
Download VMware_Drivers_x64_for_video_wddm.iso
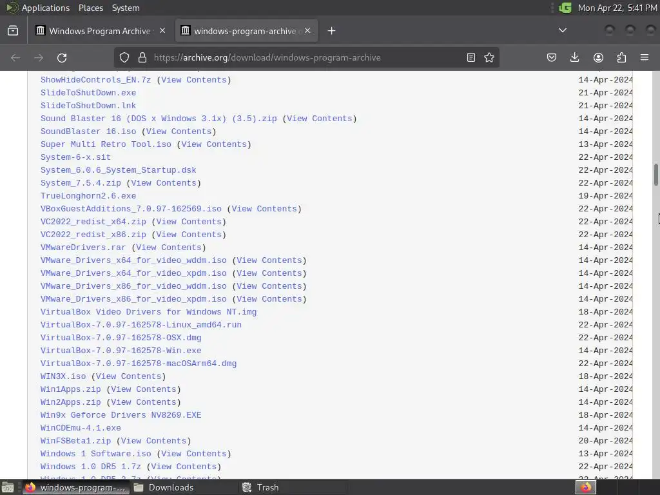(133, 260)
